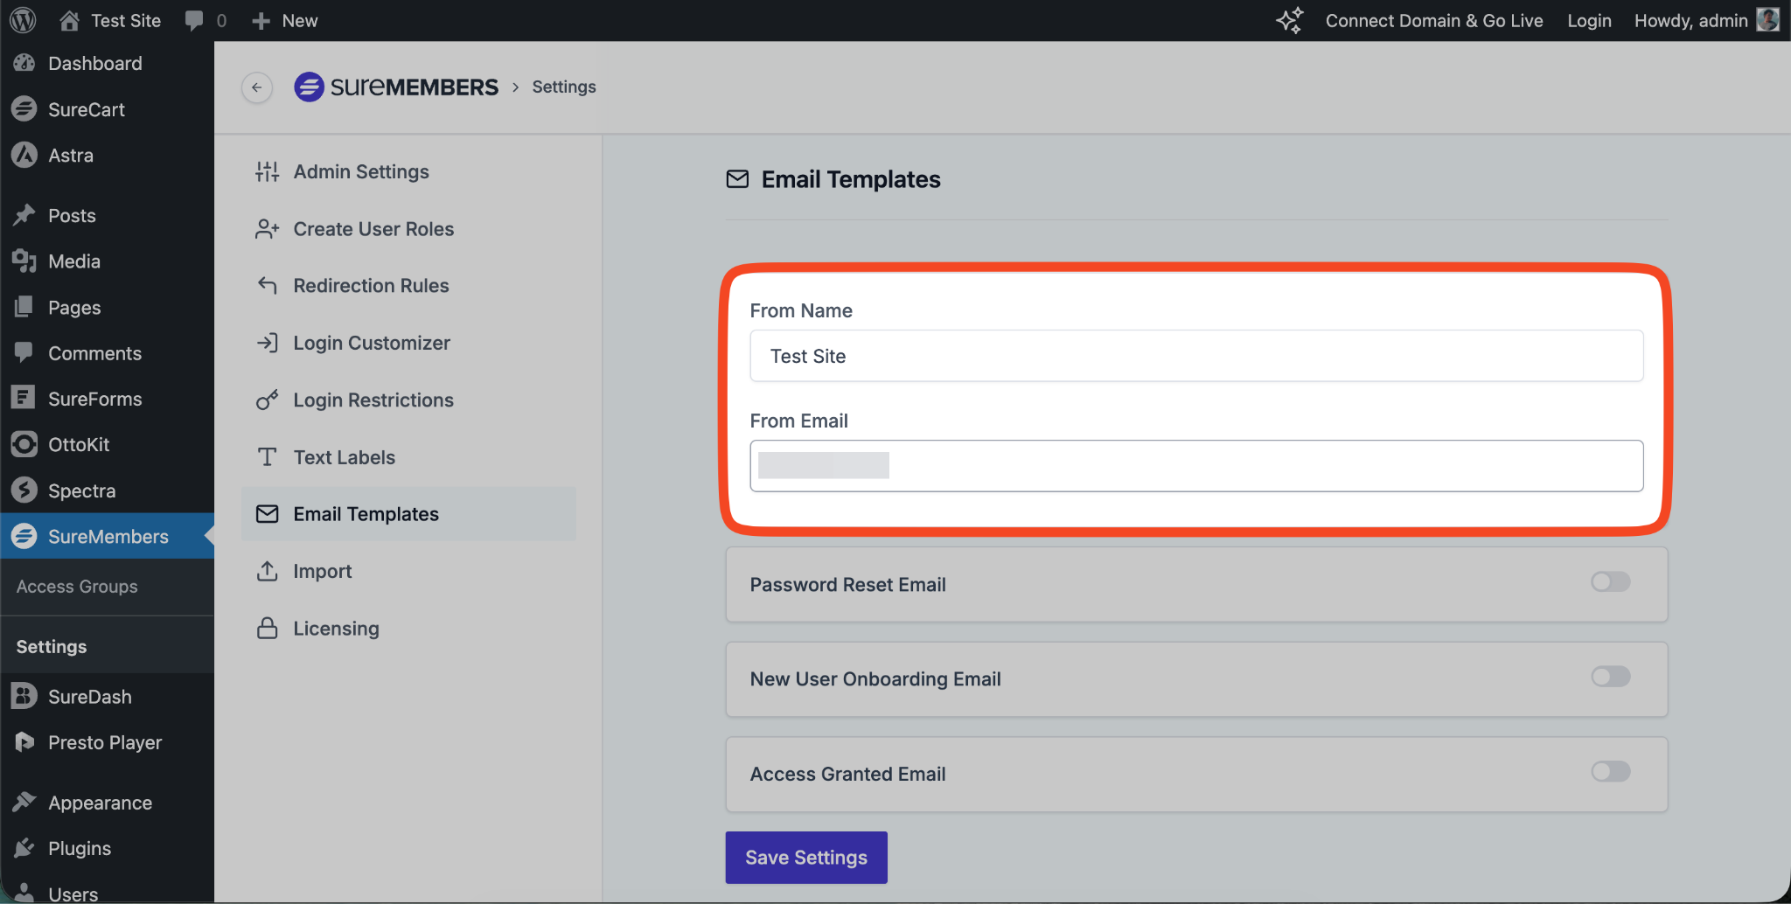Image resolution: width=1791 pixels, height=904 pixels.
Task: Toggle New User Onboarding Email on
Action: [x=1610, y=677]
